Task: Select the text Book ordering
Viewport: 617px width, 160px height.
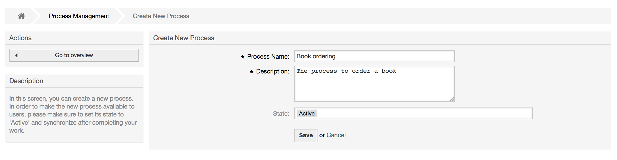Action: [316, 56]
